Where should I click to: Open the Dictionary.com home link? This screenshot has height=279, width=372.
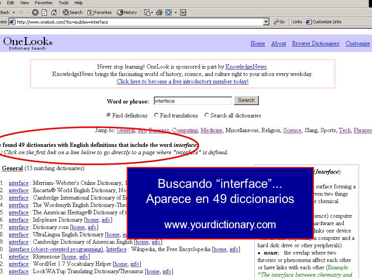coord(78,227)
